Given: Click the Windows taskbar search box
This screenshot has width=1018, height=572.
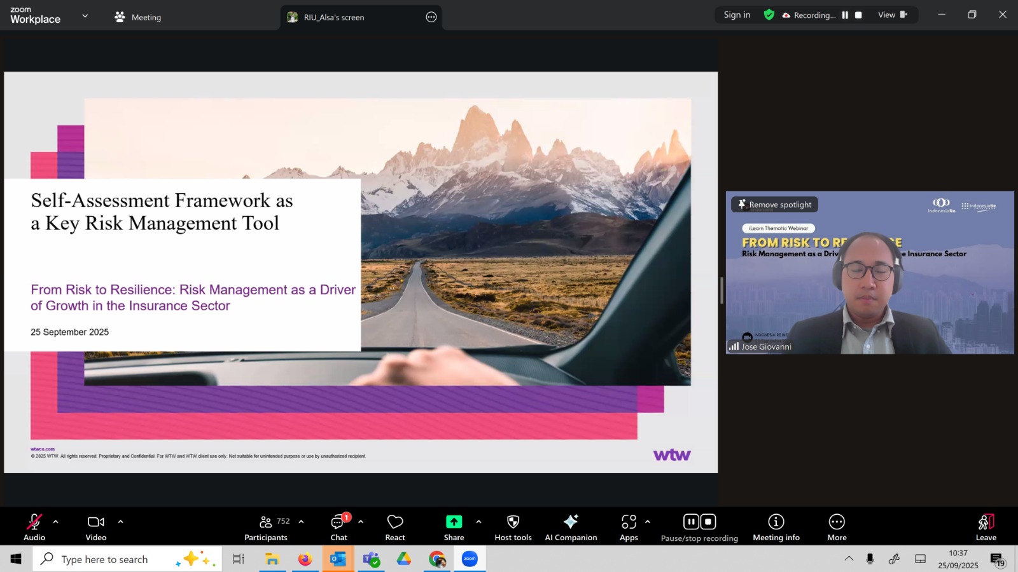Looking at the screenshot, I should tap(127, 559).
